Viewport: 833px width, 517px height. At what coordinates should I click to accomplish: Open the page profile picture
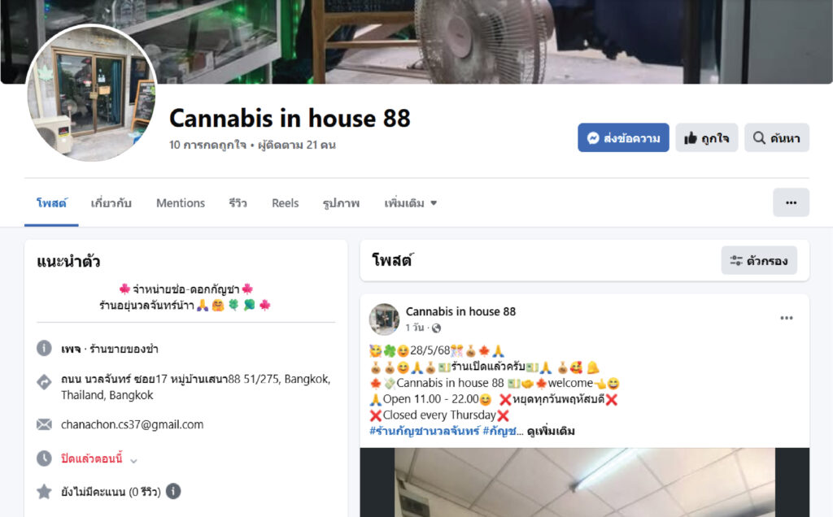(92, 93)
